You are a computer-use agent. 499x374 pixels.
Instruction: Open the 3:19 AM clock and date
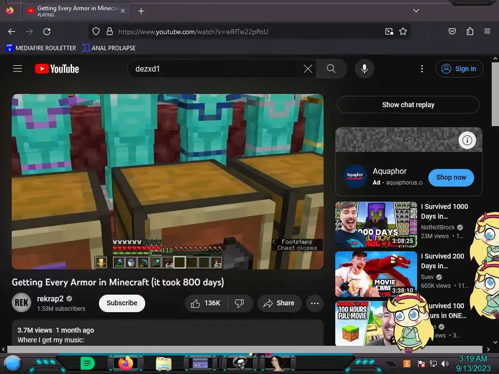coord(473,363)
